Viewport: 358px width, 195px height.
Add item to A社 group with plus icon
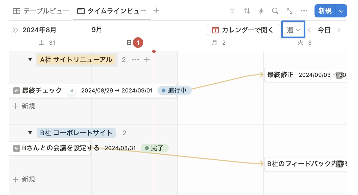coord(147,60)
